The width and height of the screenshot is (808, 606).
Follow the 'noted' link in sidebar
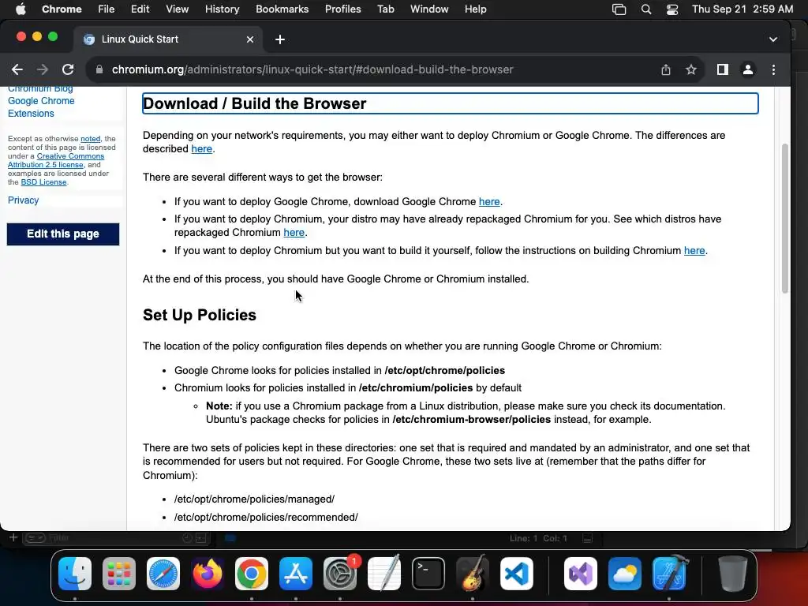[x=90, y=139]
